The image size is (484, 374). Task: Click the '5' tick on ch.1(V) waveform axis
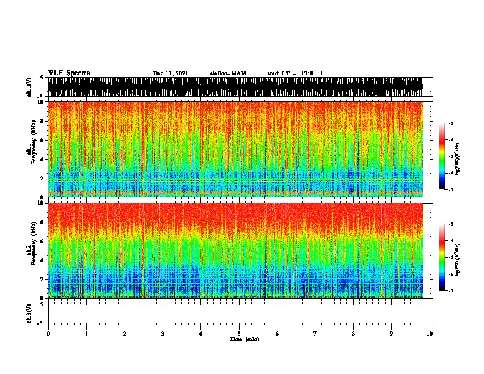click(x=43, y=78)
